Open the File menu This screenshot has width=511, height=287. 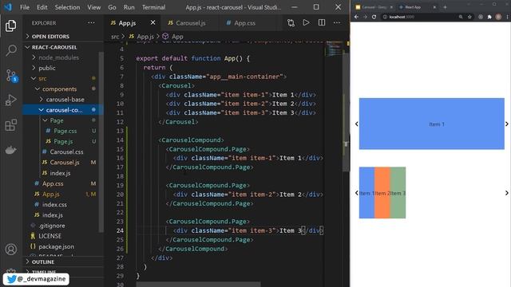25,7
